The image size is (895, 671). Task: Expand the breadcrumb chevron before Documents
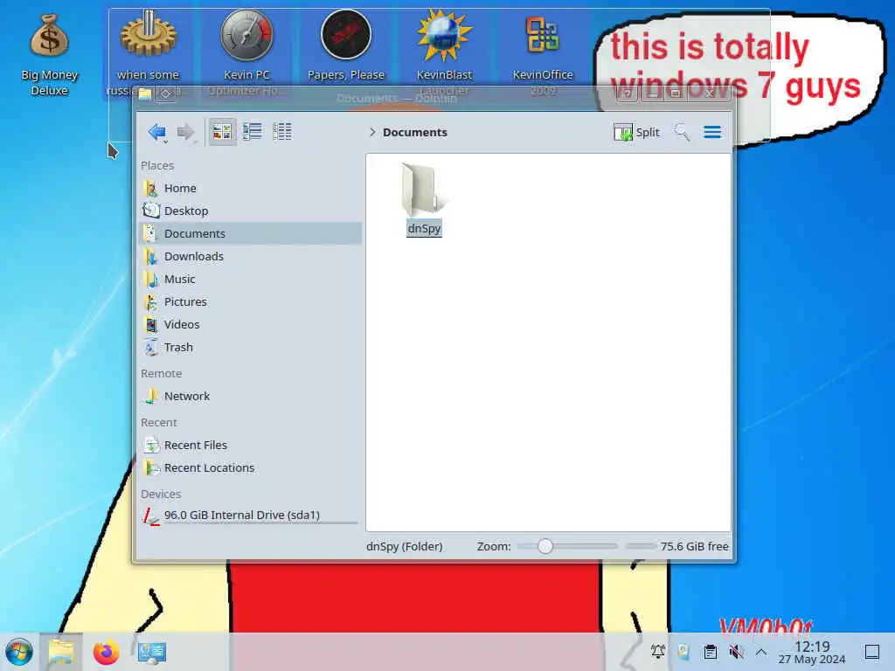[x=372, y=133]
